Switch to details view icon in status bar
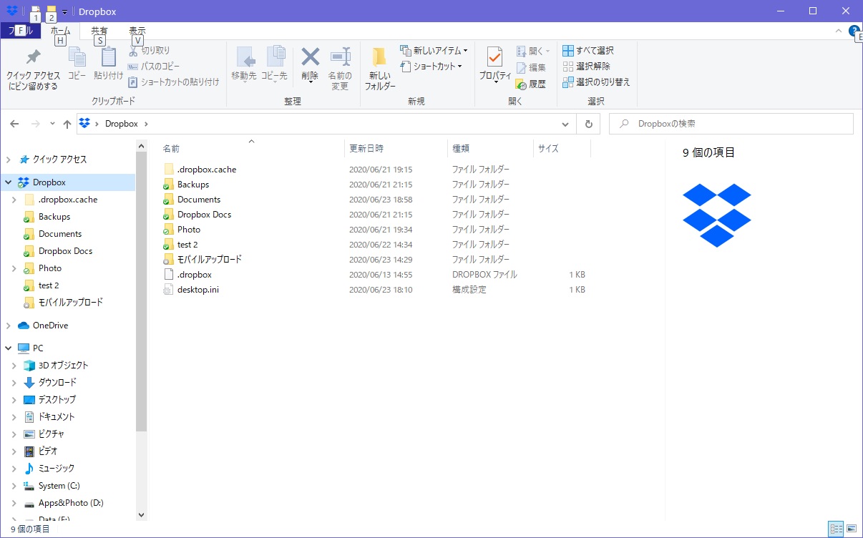863x538 pixels. [x=836, y=529]
